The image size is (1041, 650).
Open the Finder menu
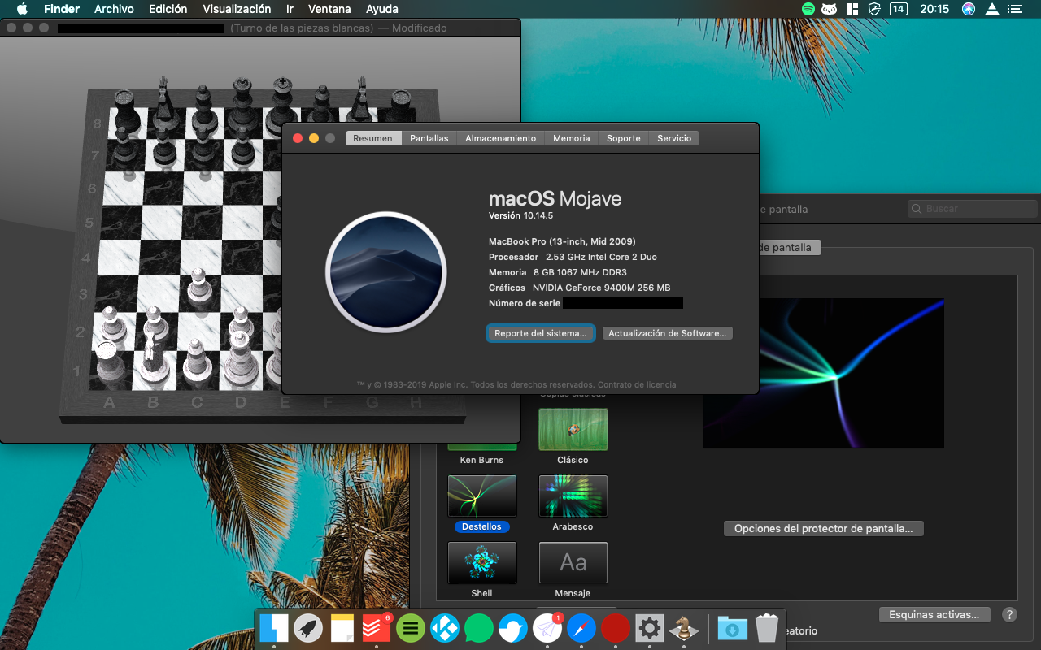(62, 9)
